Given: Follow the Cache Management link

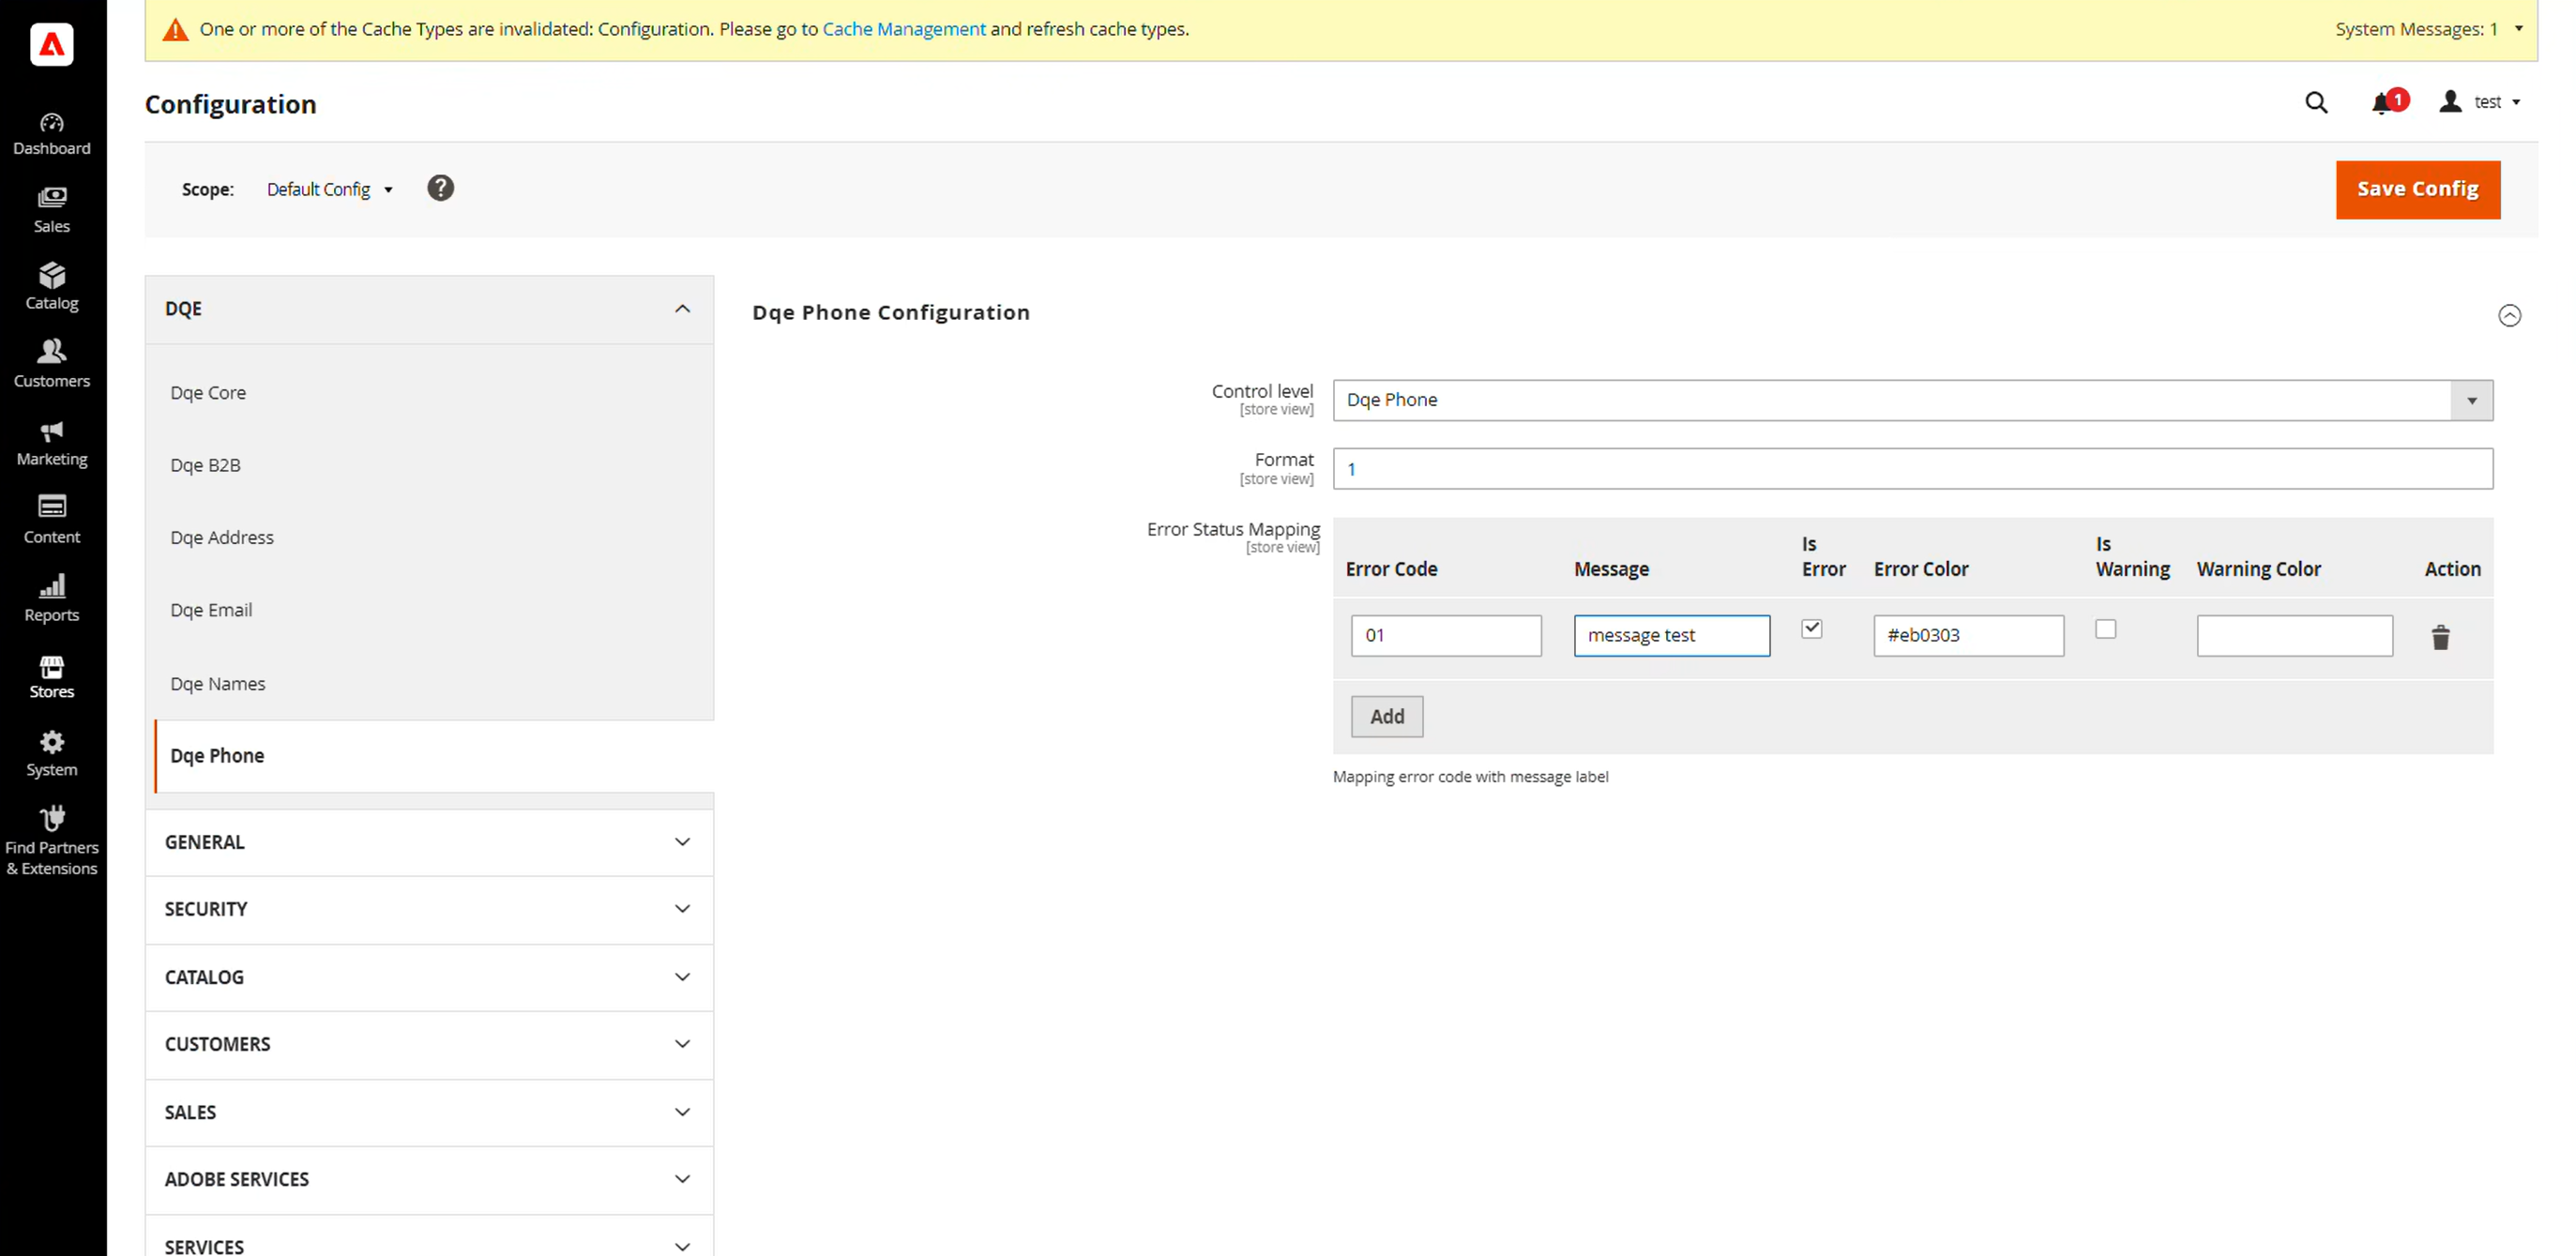Looking at the screenshot, I should pyautogui.click(x=903, y=29).
